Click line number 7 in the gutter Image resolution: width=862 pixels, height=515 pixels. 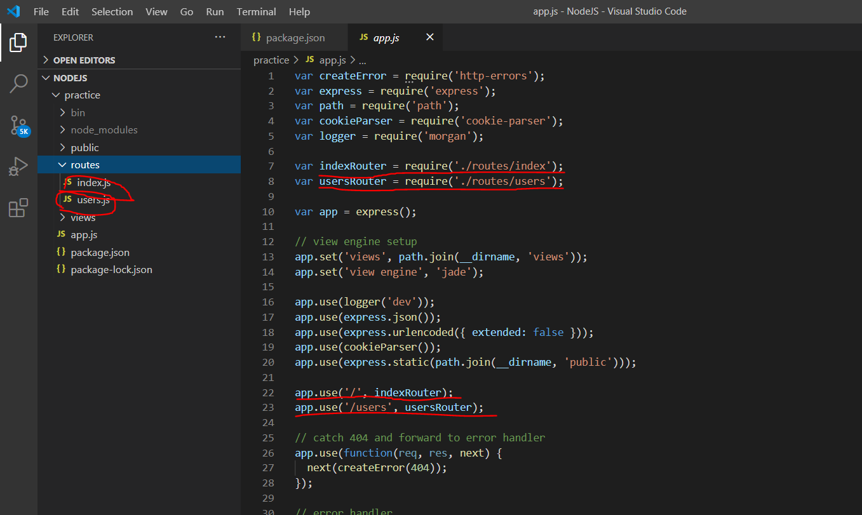271,166
